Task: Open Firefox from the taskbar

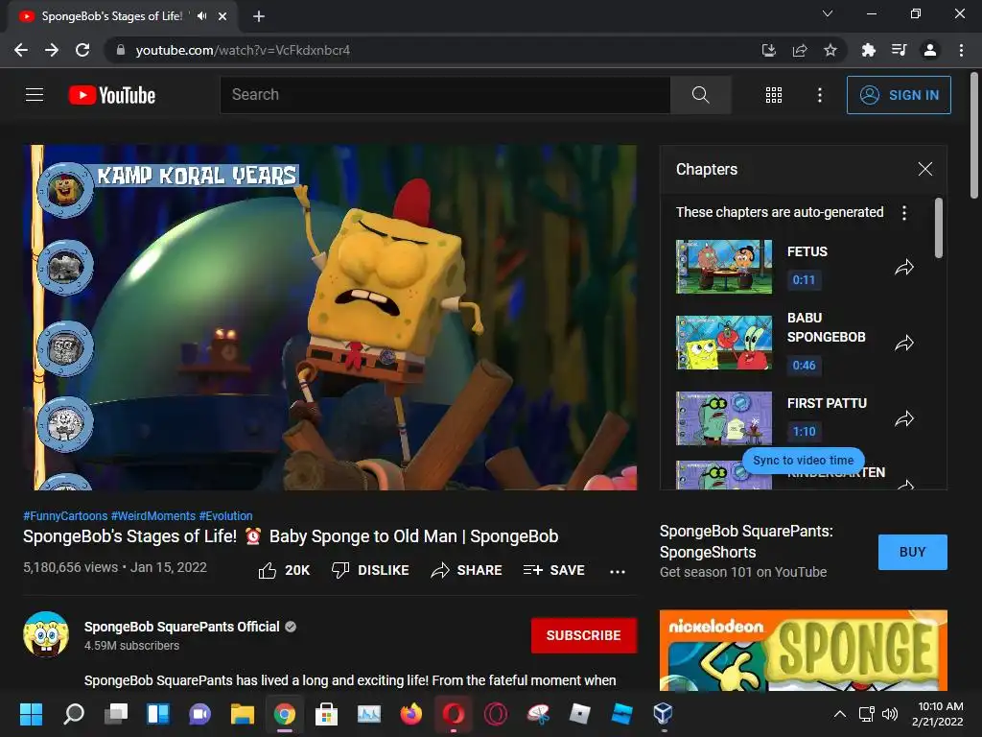Action: click(x=410, y=713)
